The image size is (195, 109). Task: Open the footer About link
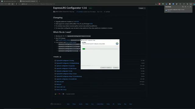coord(131,104)
